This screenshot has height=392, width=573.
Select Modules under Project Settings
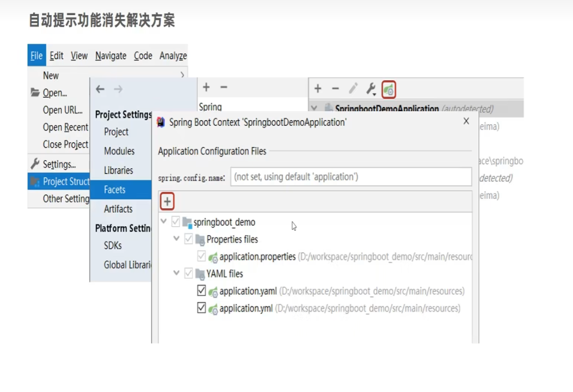(119, 151)
